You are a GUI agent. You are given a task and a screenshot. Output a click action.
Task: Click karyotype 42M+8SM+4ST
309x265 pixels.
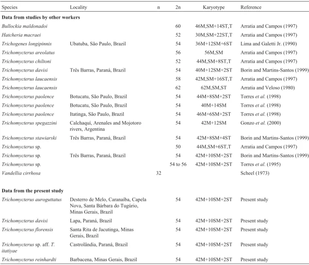214,138
